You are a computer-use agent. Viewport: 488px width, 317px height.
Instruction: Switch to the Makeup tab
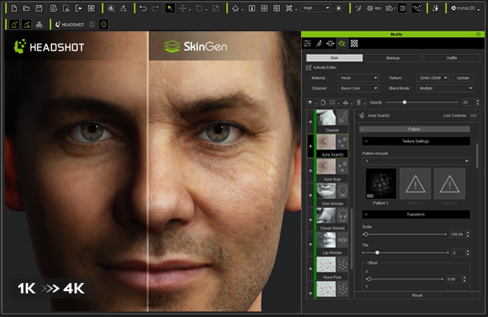tap(392, 58)
